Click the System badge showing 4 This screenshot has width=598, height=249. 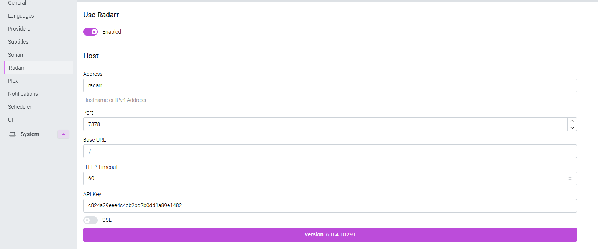point(63,134)
